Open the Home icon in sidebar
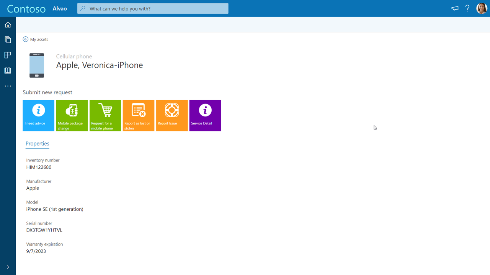 (x=8, y=25)
